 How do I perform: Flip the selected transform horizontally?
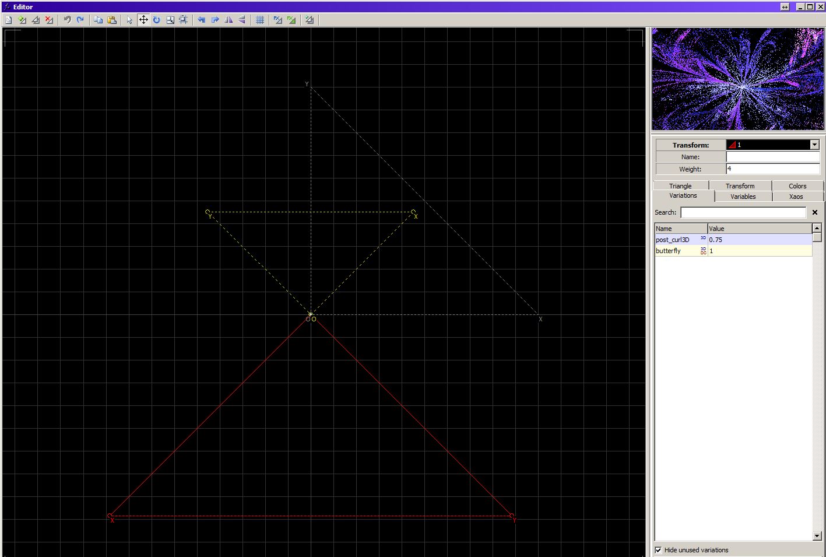coord(228,19)
